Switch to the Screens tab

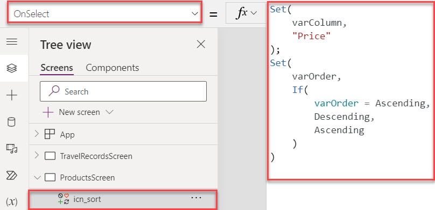[57, 68]
